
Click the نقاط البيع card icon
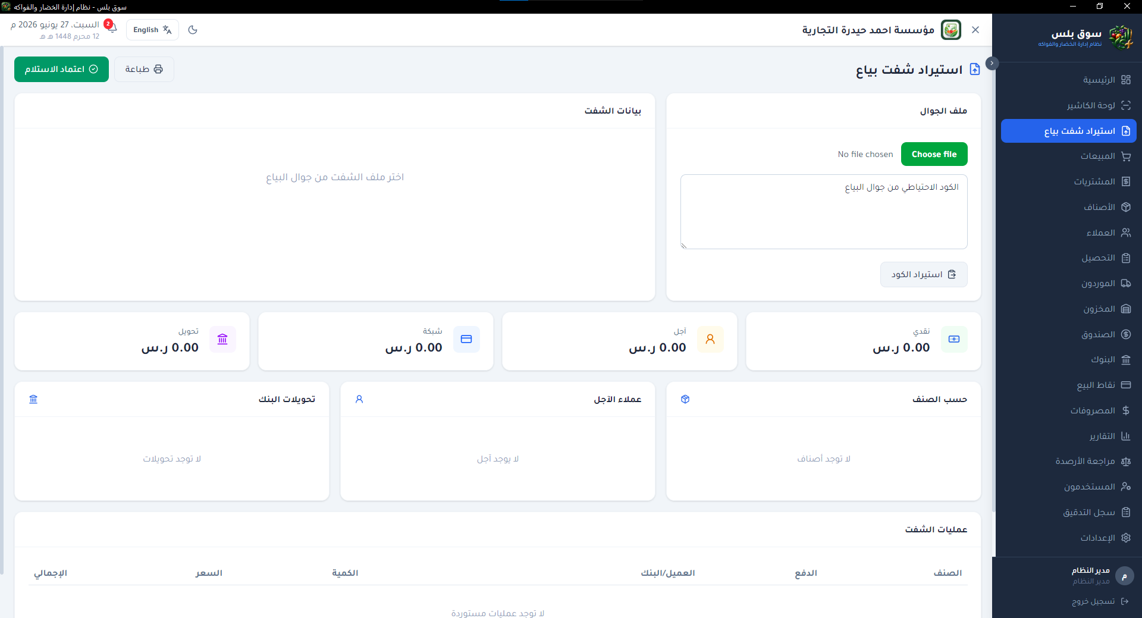coord(1125,385)
